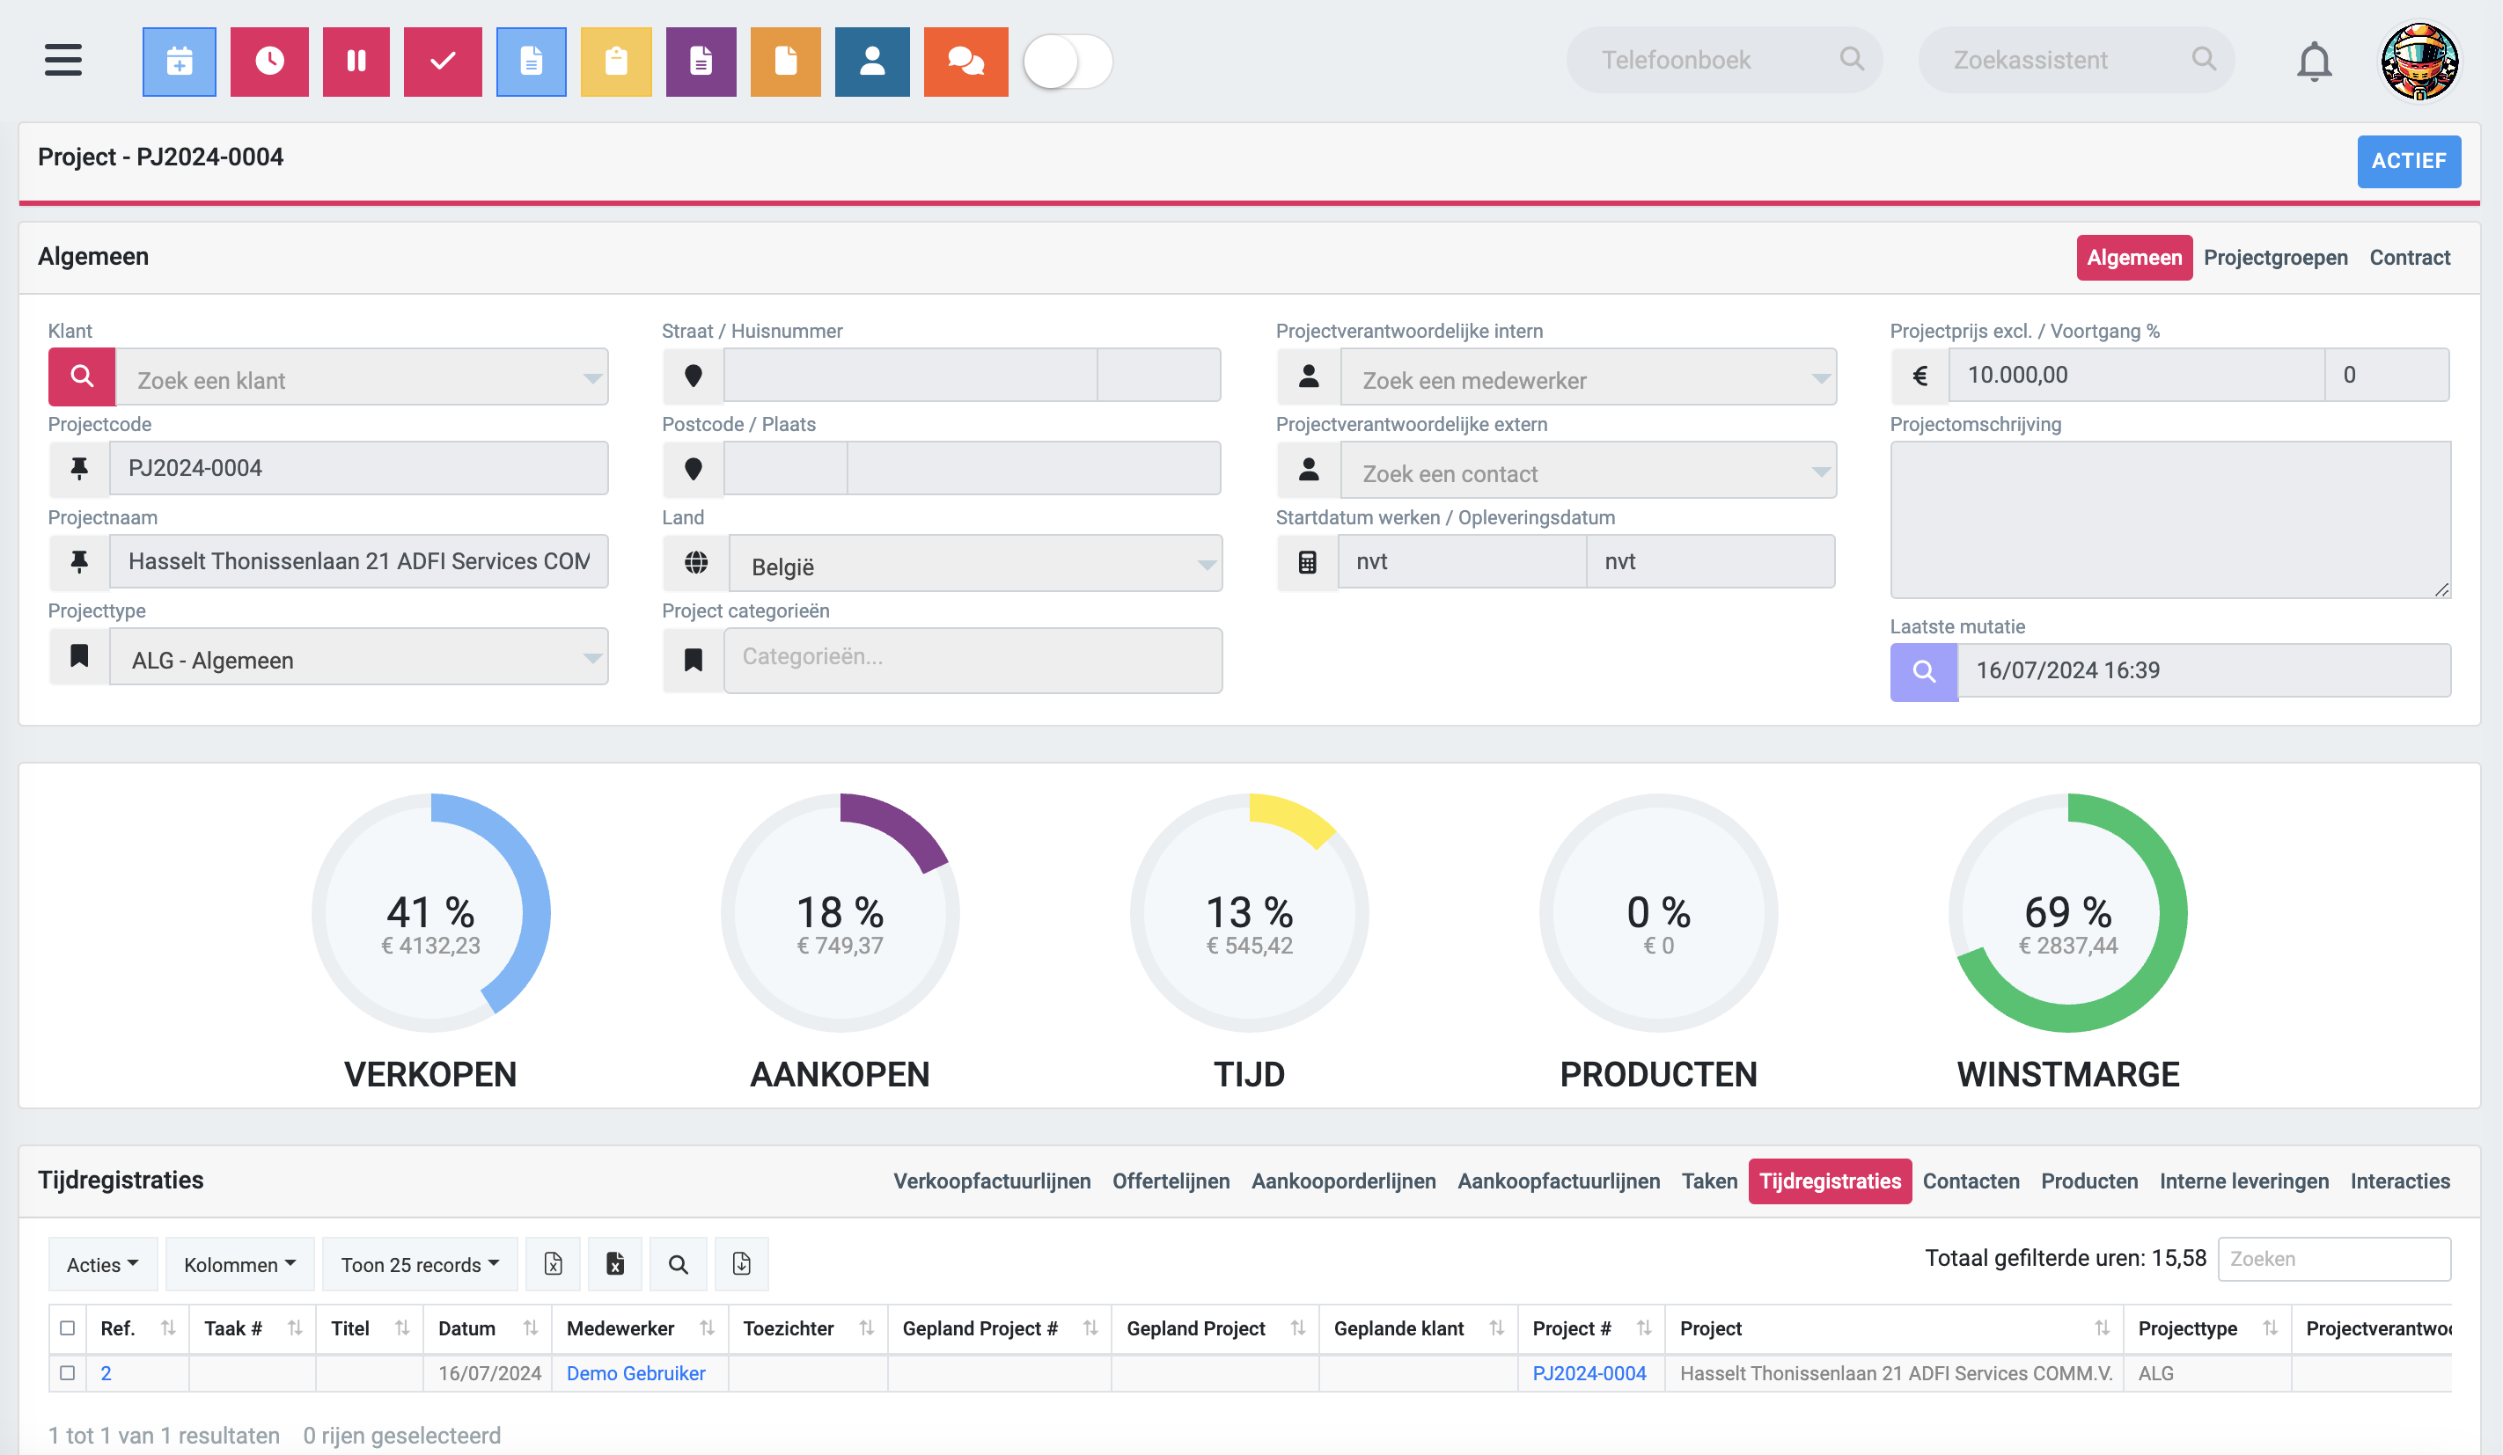
Task: Click the Projectomschrijving text area
Action: (2170, 519)
